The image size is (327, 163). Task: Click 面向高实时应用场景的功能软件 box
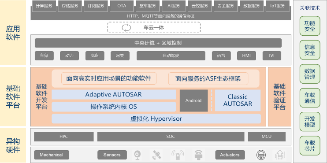pos(109,78)
